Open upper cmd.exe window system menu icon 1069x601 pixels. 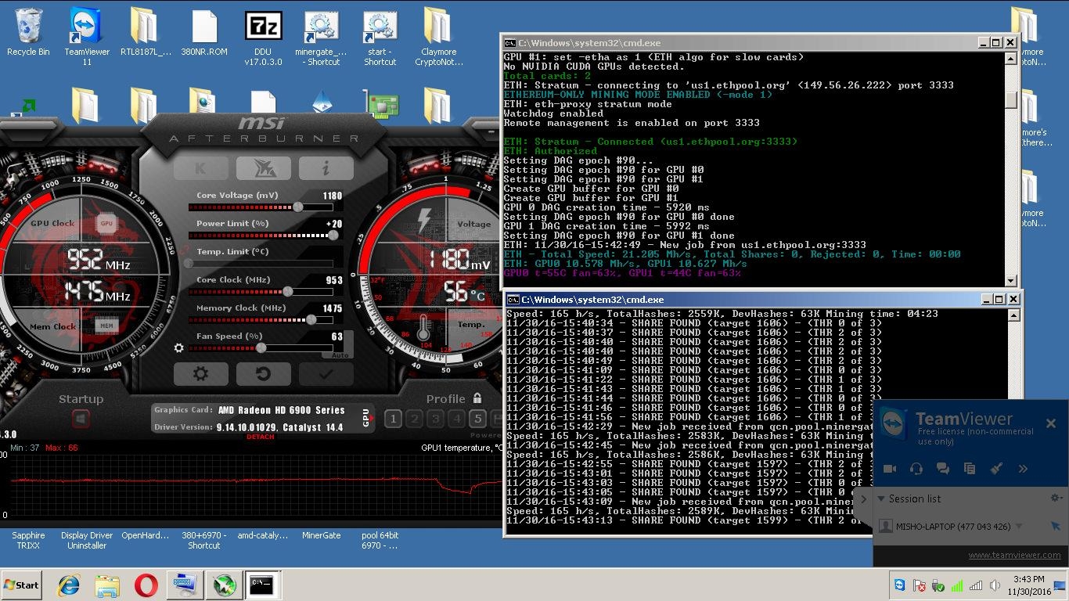(509, 43)
